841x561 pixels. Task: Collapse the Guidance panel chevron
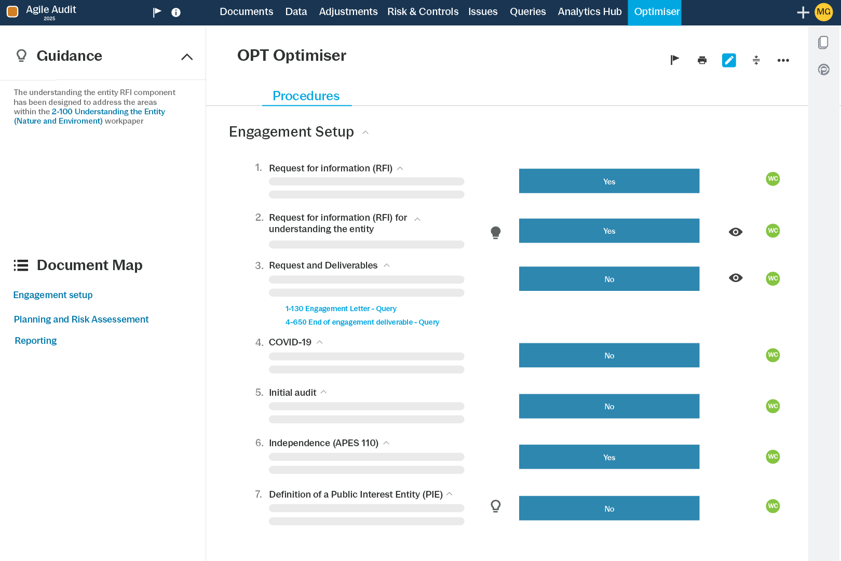click(x=187, y=57)
